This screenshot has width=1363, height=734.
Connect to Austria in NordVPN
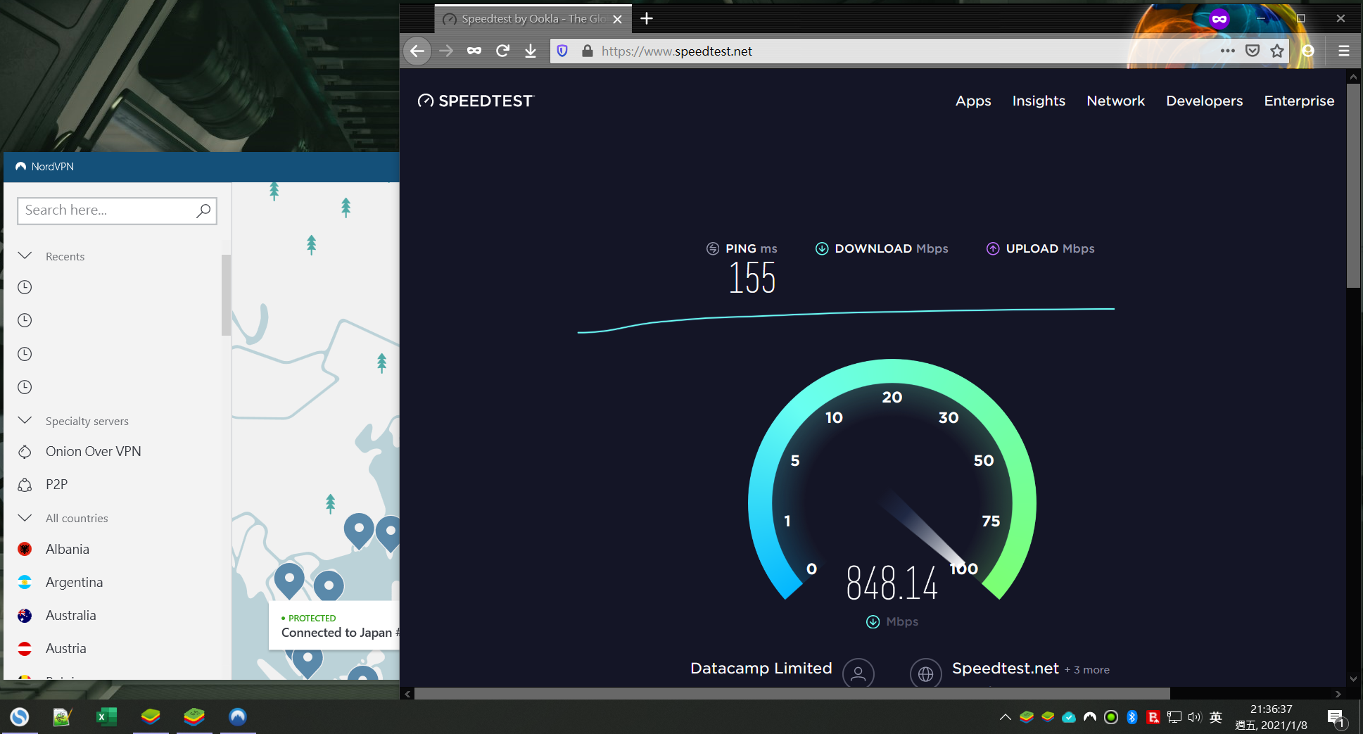pyautogui.click(x=65, y=648)
